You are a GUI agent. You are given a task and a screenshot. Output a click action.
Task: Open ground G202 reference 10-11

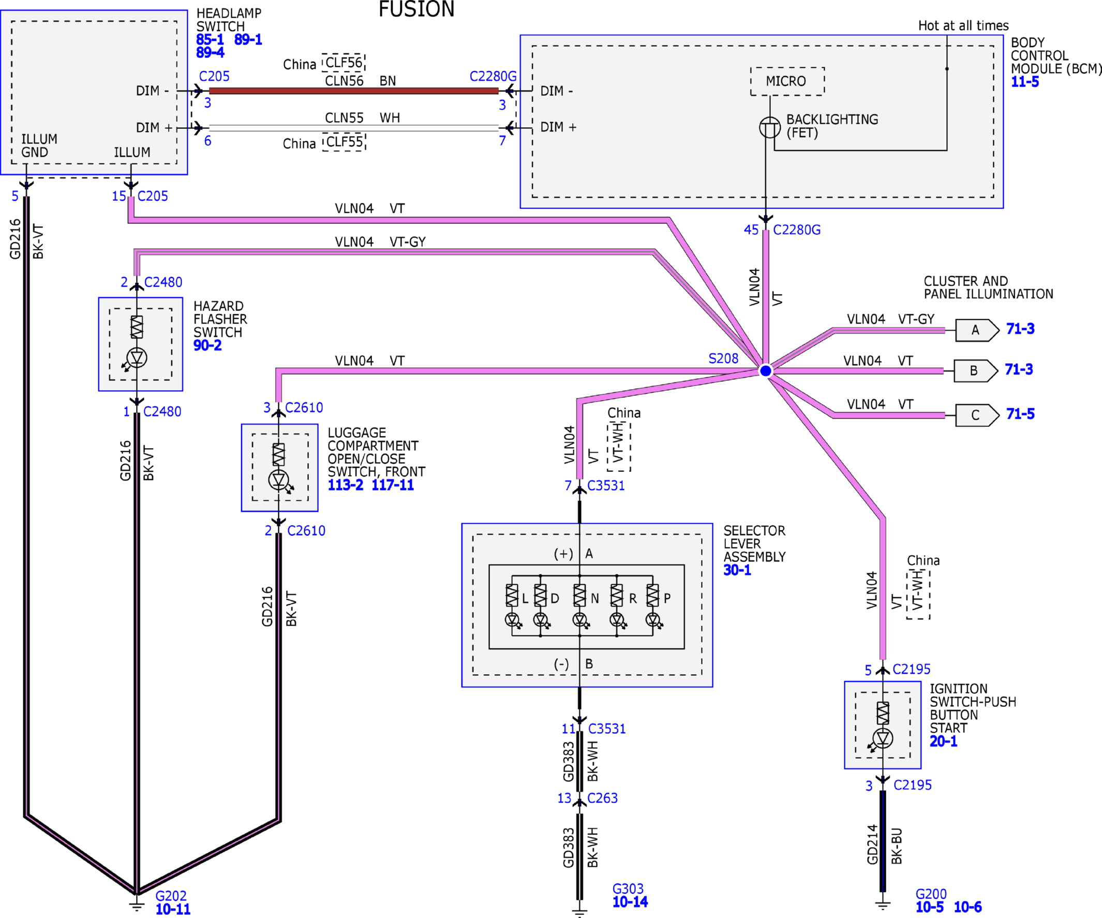[x=173, y=909]
